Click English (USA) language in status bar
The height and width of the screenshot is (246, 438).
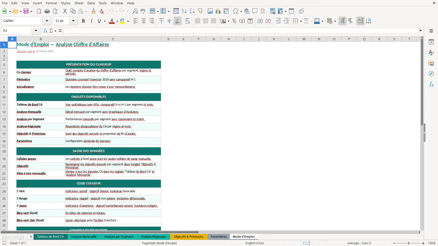tap(254, 243)
